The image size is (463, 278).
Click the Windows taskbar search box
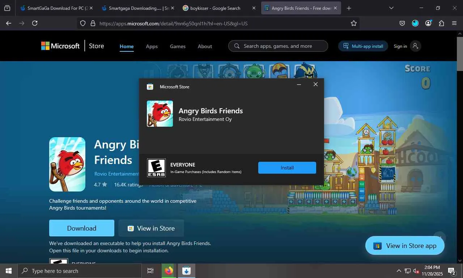pyautogui.click(x=79, y=271)
